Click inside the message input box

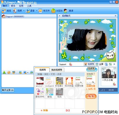(x=18, y=80)
